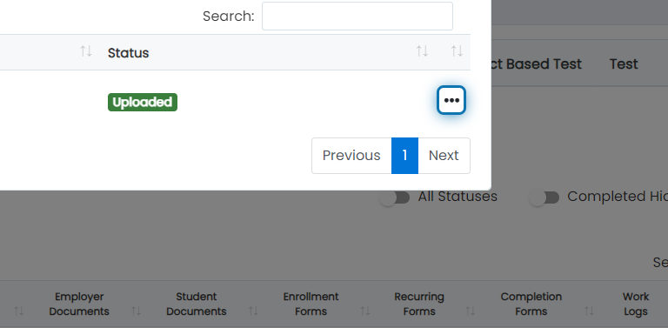This screenshot has height=328, width=668.
Task: Sort by the Status column arrows
Action: pyautogui.click(x=422, y=51)
